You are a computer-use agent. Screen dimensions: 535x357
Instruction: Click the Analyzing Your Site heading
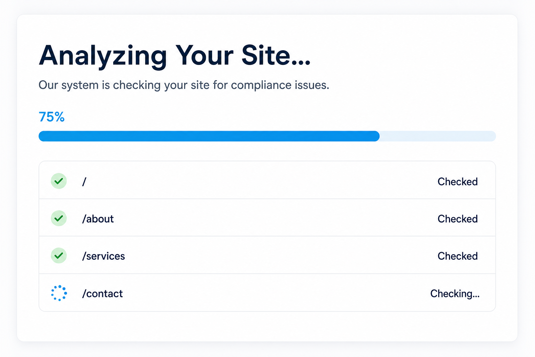coord(175,56)
